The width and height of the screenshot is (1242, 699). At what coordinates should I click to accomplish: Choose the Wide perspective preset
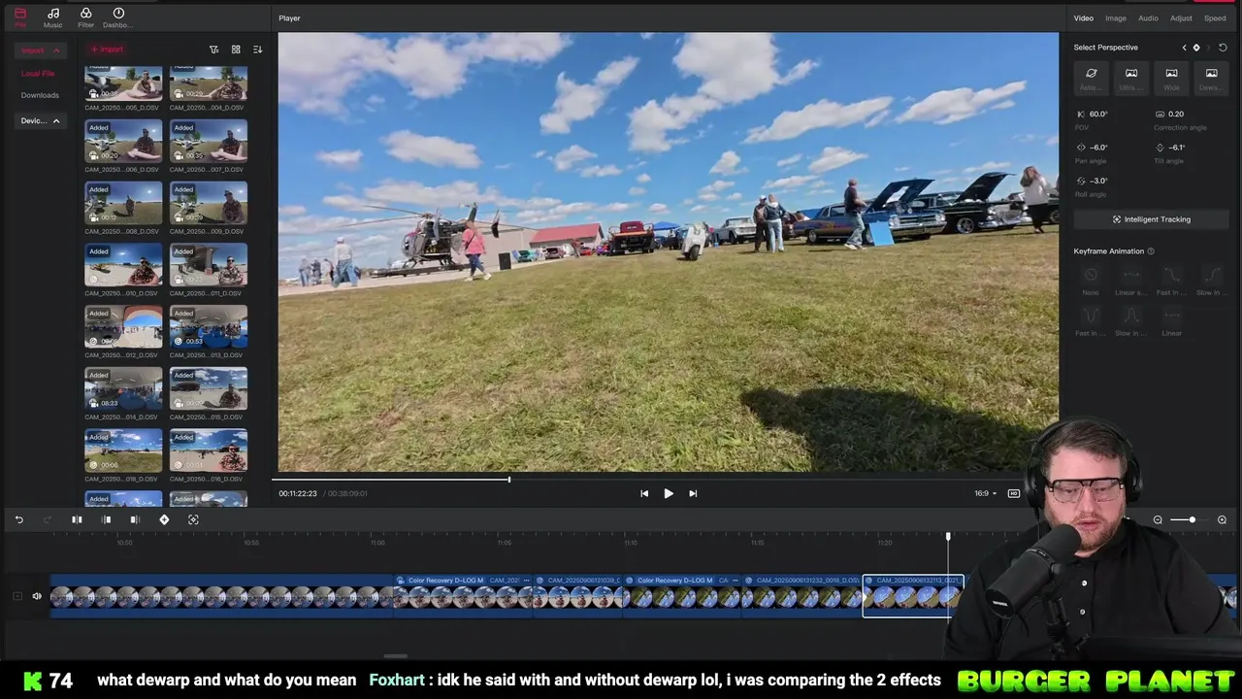pyautogui.click(x=1171, y=78)
